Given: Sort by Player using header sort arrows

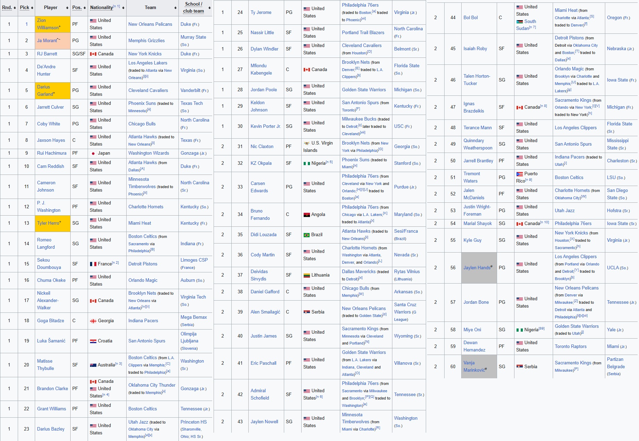Looking at the screenshot, I should tap(67, 8).
